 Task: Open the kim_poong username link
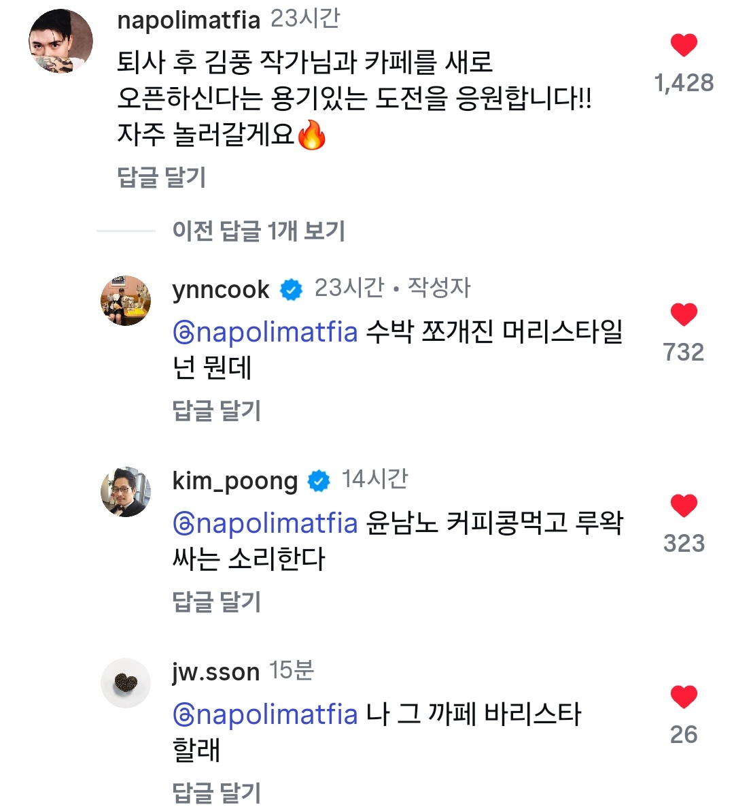pos(235,482)
